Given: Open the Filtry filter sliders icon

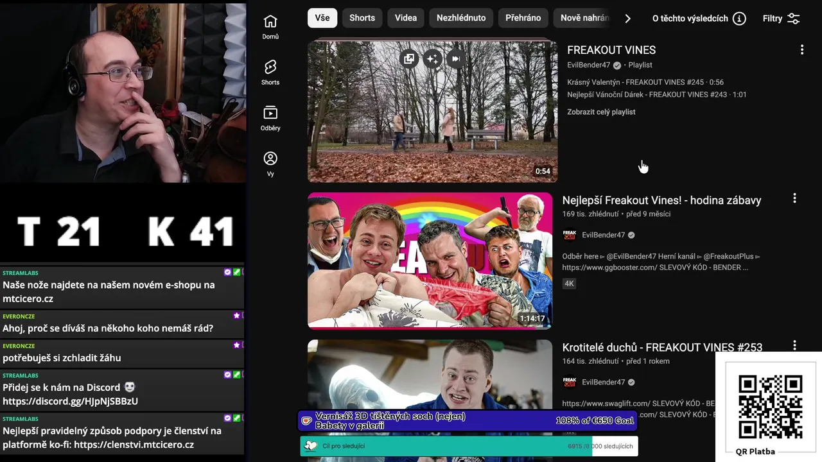Looking at the screenshot, I should tap(793, 19).
